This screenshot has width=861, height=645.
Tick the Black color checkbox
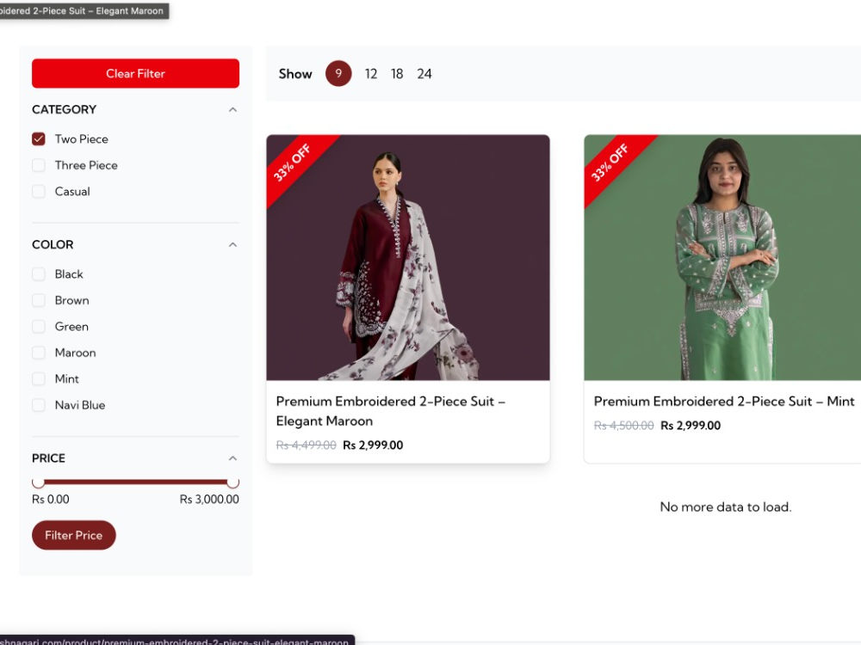[x=39, y=273]
